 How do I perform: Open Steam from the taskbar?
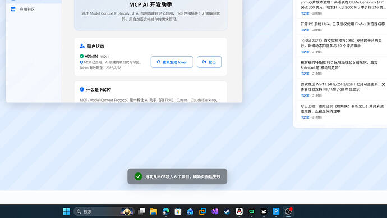[x=227, y=211]
